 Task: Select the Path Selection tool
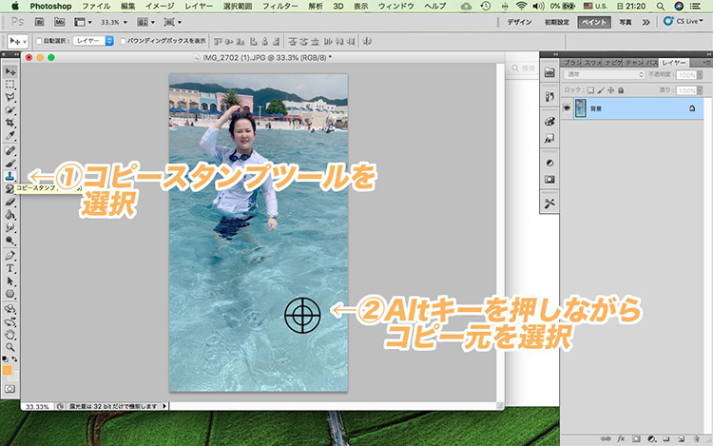coord(10,281)
